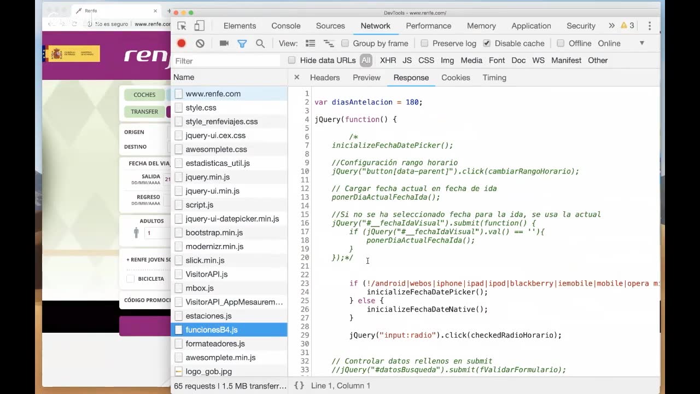Filter requests by Manifest

(x=566, y=60)
